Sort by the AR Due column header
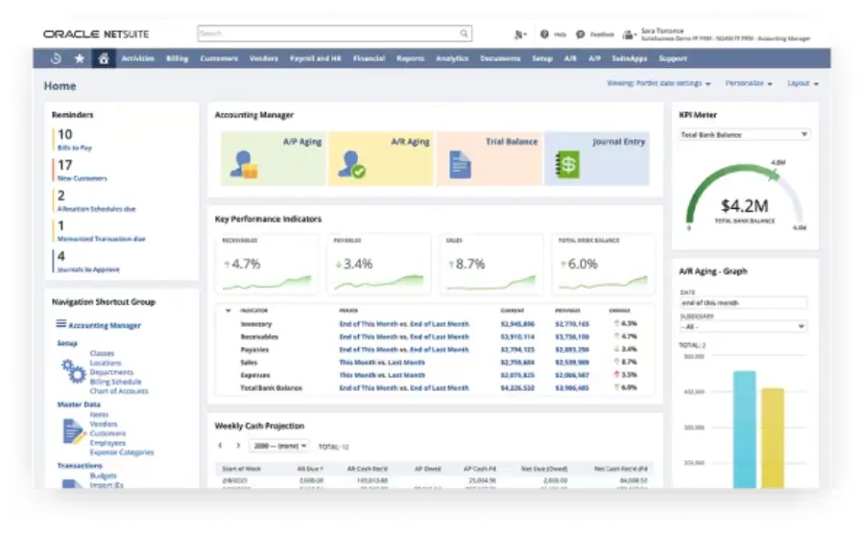The height and width of the screenshot is (533, 864). pos(310,469)
